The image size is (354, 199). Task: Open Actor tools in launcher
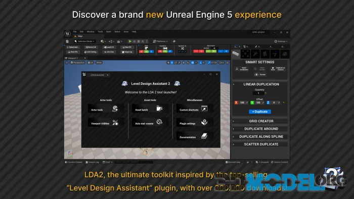[x=106, y=109]
